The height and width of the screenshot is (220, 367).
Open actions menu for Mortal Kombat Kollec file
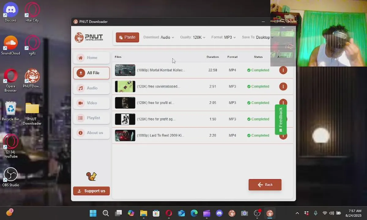click(283, 70)
